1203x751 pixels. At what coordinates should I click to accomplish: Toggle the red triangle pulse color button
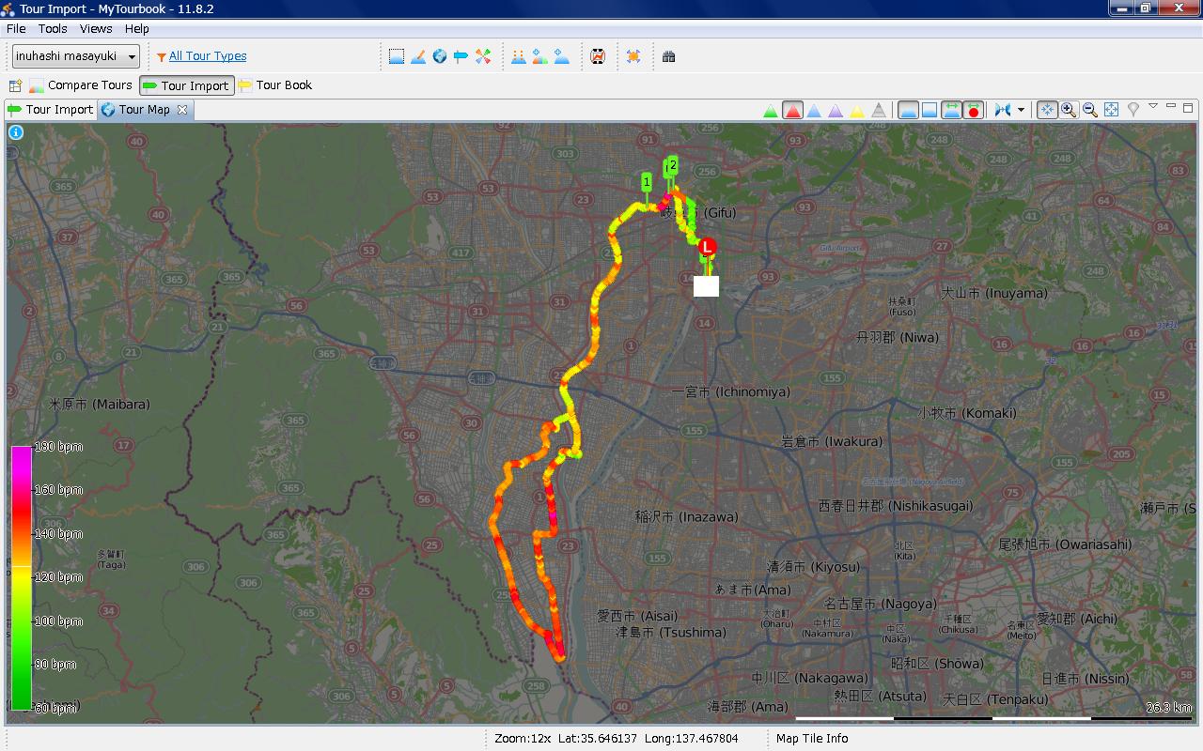[792, 110]
